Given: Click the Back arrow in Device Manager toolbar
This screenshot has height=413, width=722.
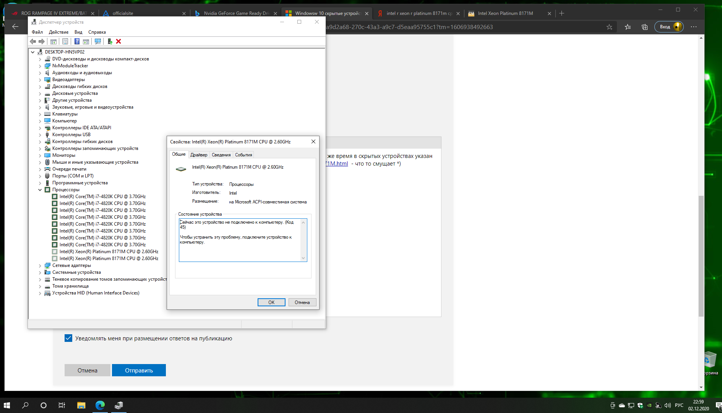Looking at the screenshot, I should coord(33,41).
